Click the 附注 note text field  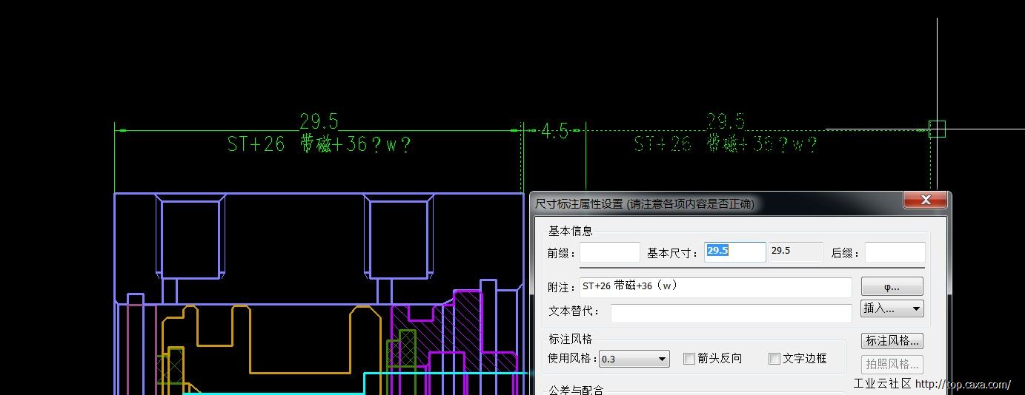pos(716,287)
